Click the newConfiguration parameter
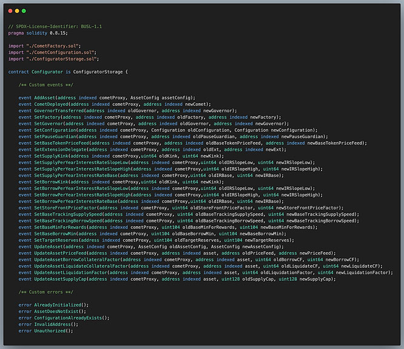 (292, 130)
